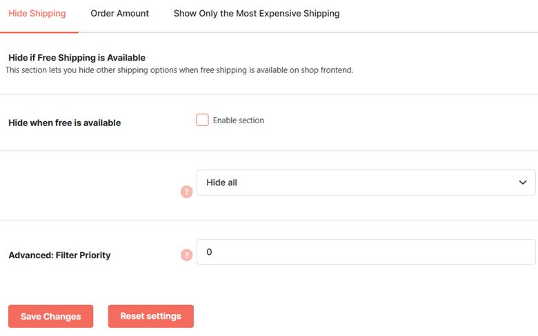Go to Show Only the Most Expensive Shipping tab
Viewport: 538px width, 336px height.
click(257, 13)
